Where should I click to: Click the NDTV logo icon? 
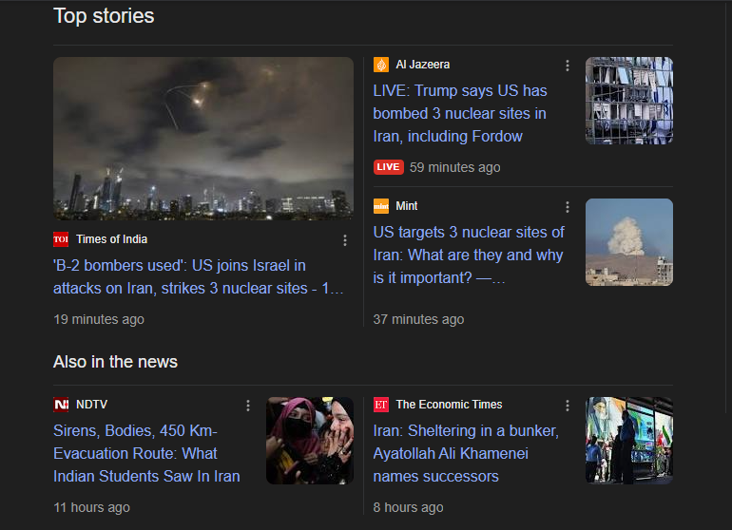pyautogui.click(x=61, y=405)
